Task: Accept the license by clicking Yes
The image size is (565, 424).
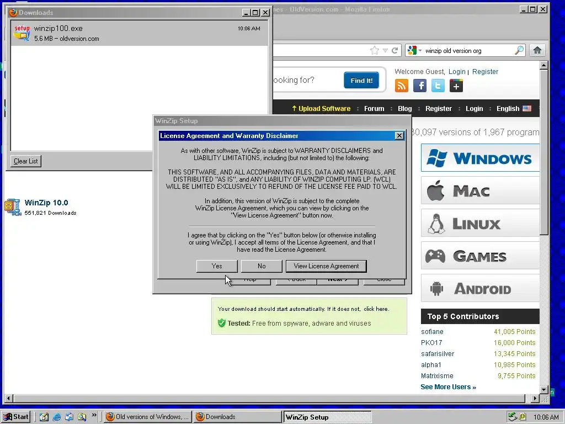Action: coord(216,266)
